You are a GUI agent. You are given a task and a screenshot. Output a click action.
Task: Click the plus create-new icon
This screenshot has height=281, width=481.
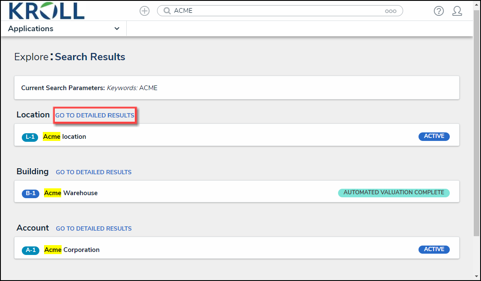pos(145,11)
